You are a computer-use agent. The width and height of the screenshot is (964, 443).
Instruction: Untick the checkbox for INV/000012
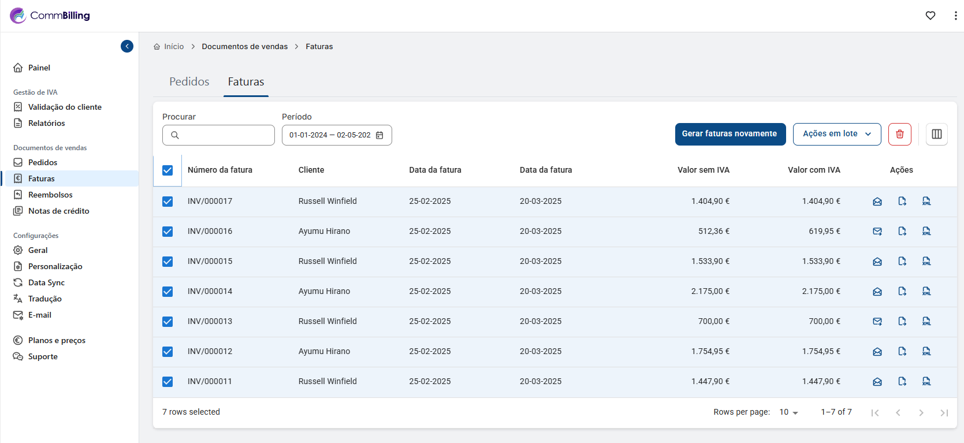click(168, 352)
